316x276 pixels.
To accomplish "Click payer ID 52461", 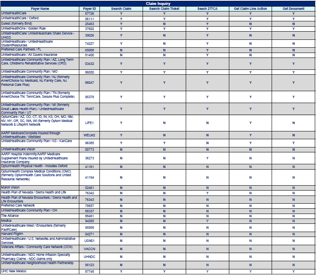I will coord(90,188).
